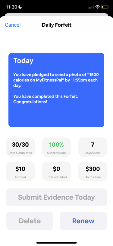Tap the 11:30 status bar clock
Image resolution: width=113 pixels, height=246 pixels.
tap(12, 7)
